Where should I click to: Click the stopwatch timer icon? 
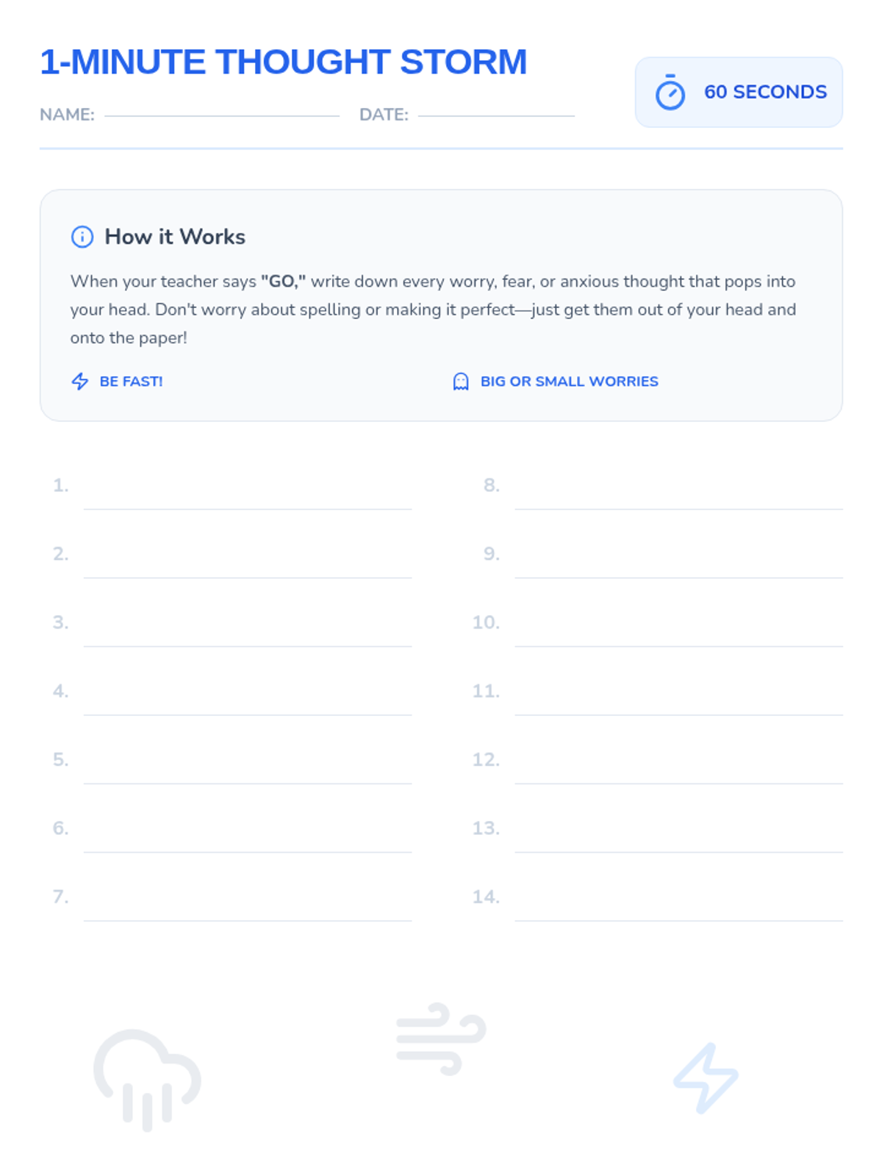(x=670, y=93)
